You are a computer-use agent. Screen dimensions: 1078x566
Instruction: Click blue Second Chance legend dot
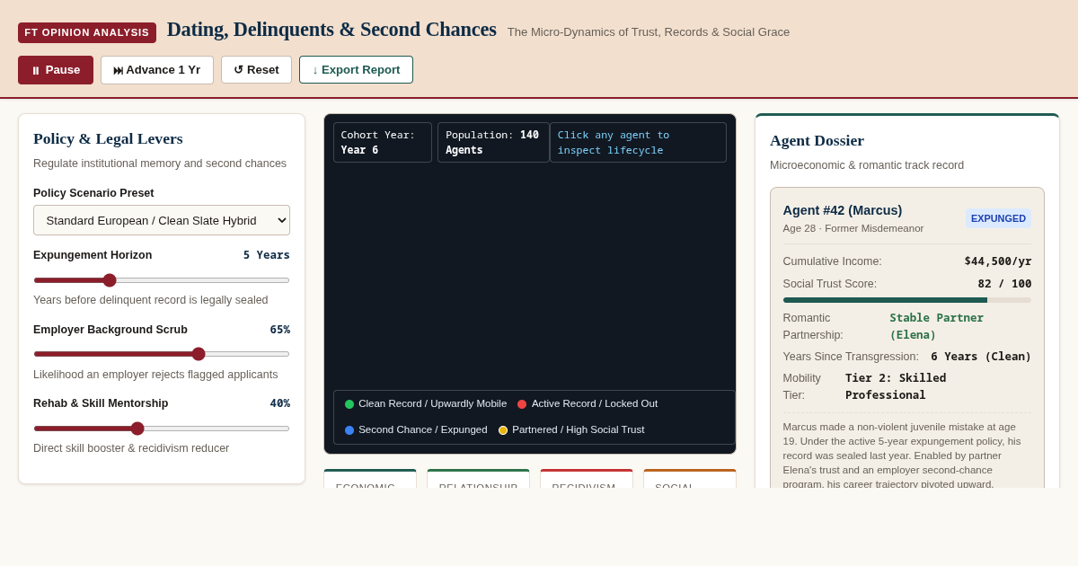coord(349,430)
